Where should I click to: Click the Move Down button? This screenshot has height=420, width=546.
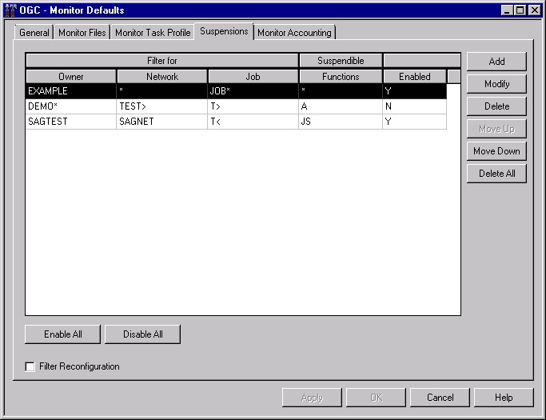(496, 151)
